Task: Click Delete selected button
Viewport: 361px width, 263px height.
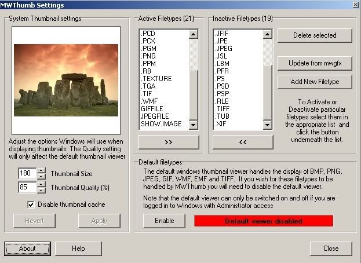Action: click(x=315, y=35)
